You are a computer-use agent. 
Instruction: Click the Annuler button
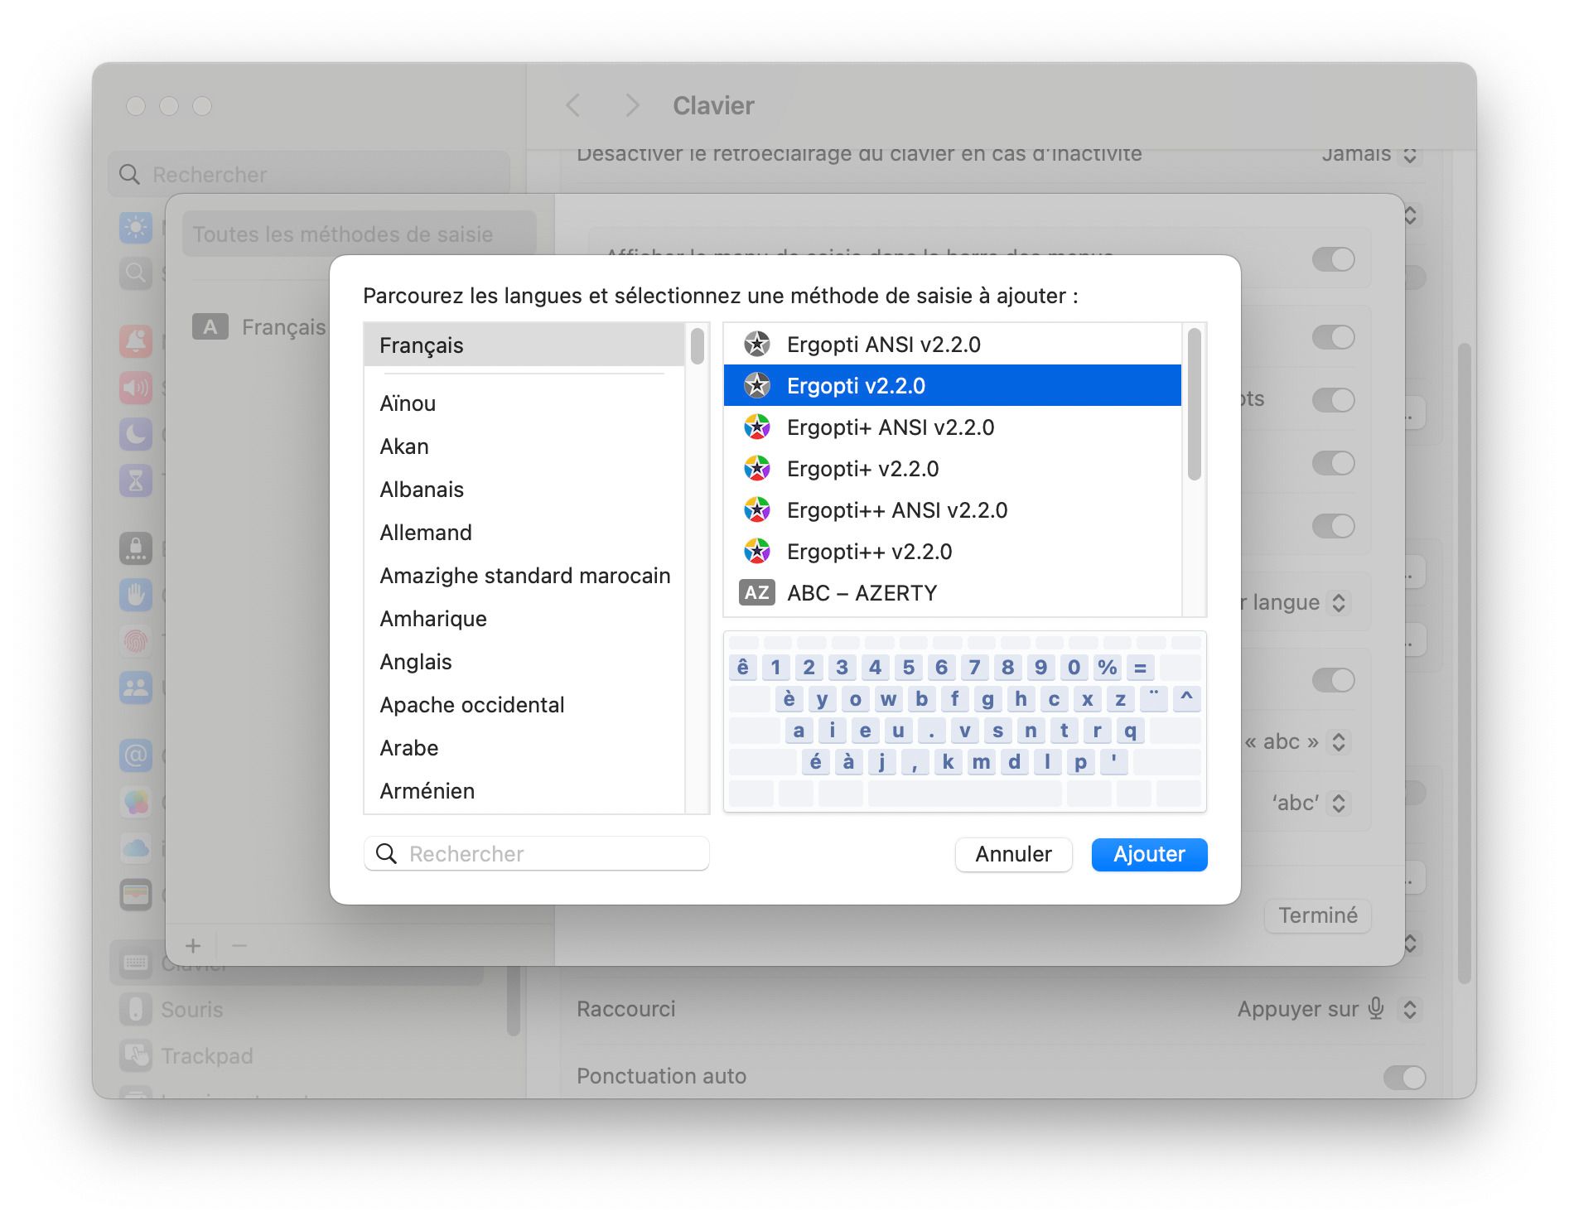point(1013,854)
